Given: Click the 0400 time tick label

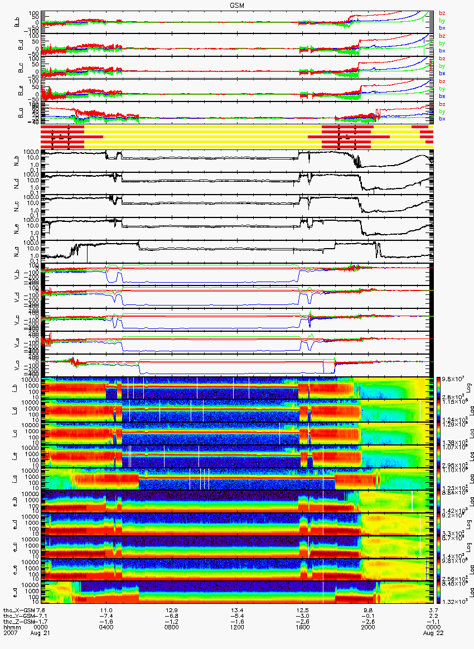Looking at the screenshot, I should (106, 627).
